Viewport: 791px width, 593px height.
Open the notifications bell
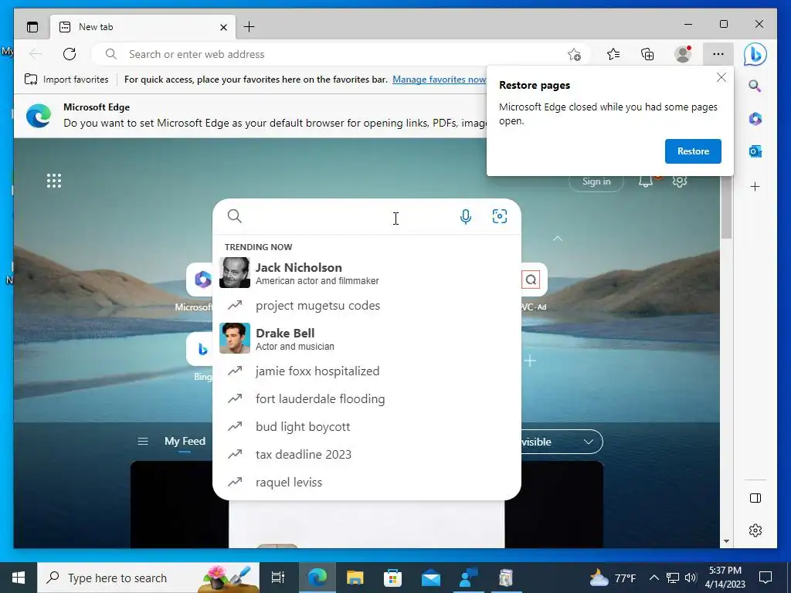click(x=646, y=181)
